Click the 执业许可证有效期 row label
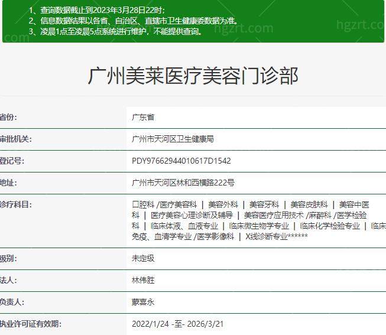 [30, 324]
